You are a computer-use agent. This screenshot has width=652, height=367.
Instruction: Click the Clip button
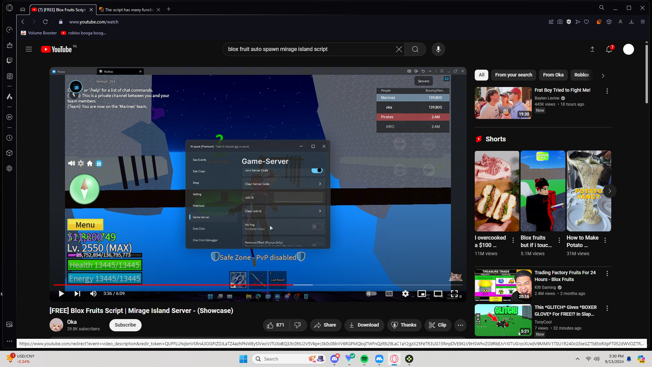(438, 325)
